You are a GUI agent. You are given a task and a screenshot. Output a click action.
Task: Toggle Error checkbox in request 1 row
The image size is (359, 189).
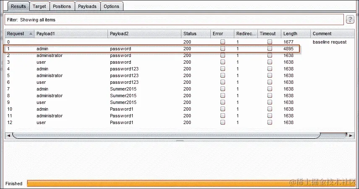click(223, 49)
